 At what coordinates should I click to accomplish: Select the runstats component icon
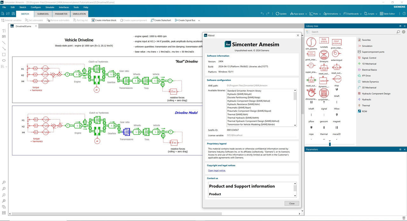tap(324, 41)
